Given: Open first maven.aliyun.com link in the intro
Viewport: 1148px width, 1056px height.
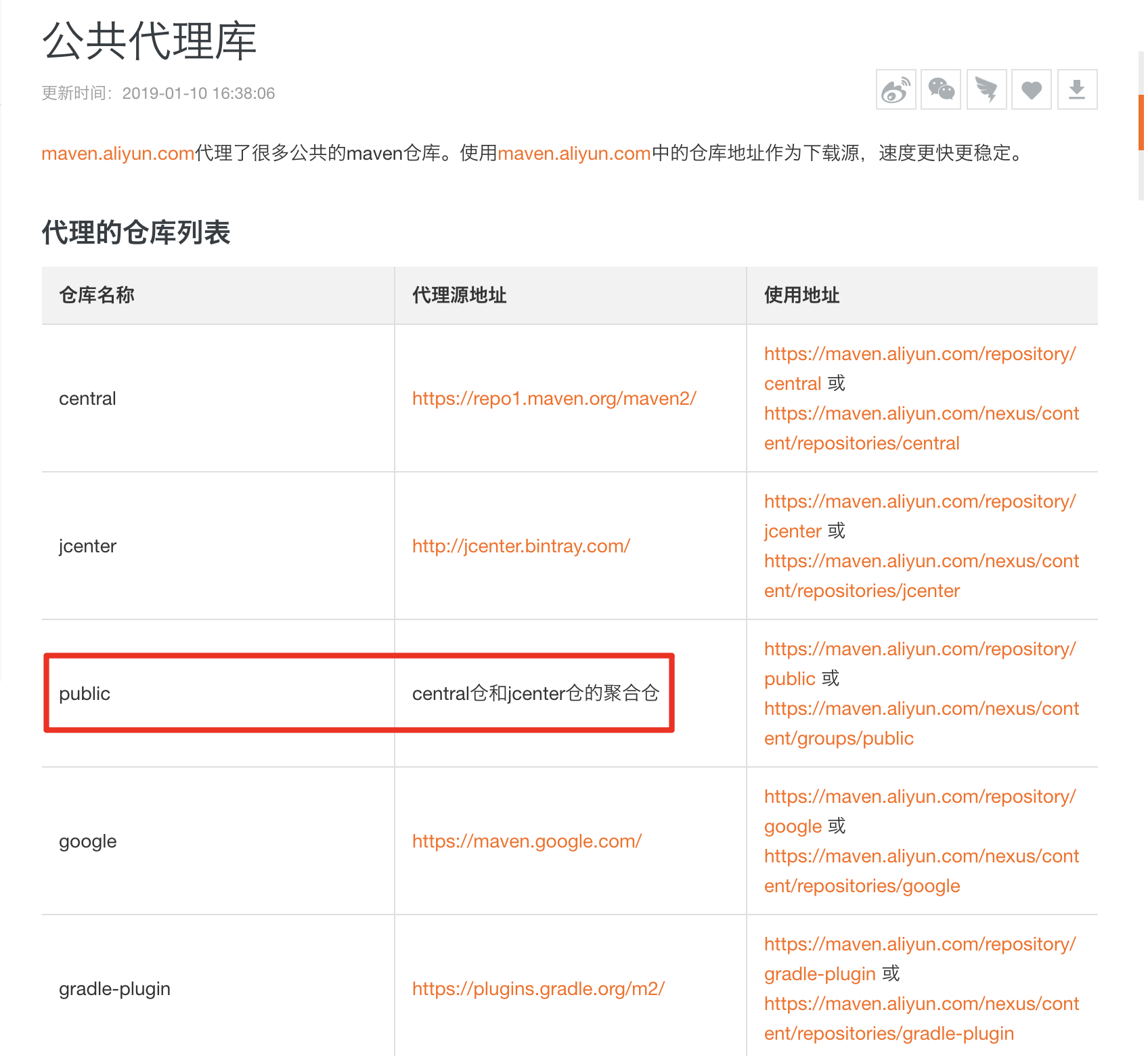Looking at the screenshot, I should [118, 154].
